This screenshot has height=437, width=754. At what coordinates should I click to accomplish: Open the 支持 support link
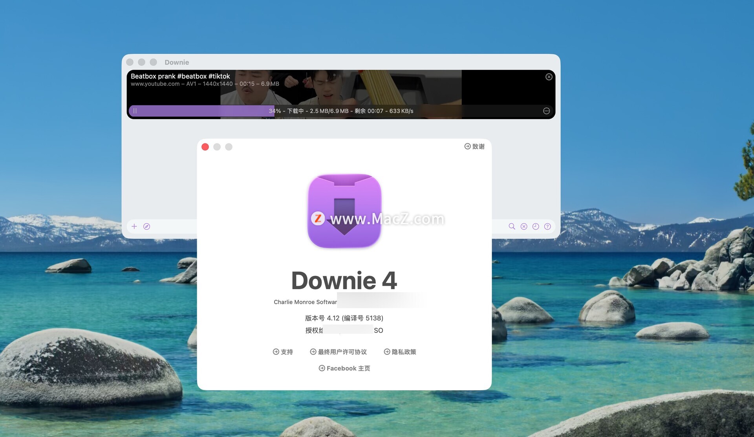tap(283, 352)
